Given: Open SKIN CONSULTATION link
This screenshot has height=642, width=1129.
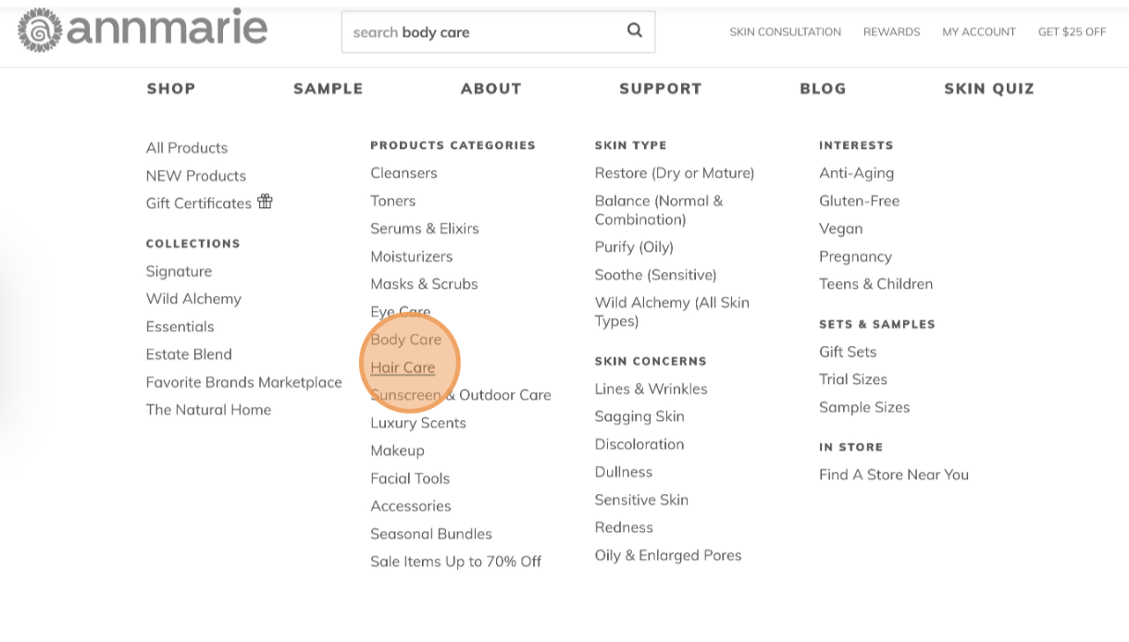Looking at the screenshot, I should pyautogui.click(x=785, y=31).
